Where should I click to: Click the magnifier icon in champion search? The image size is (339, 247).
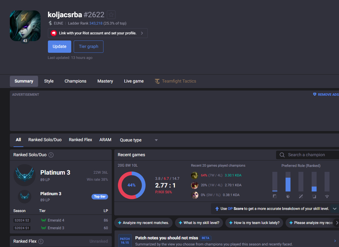coord(282,155)
